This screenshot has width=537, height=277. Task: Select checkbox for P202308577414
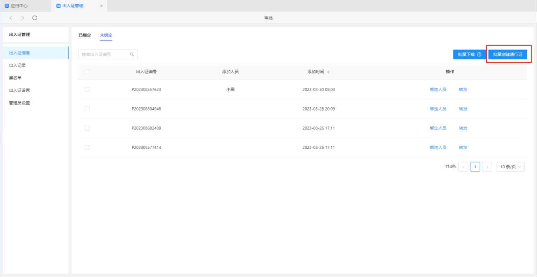[87, 147]
